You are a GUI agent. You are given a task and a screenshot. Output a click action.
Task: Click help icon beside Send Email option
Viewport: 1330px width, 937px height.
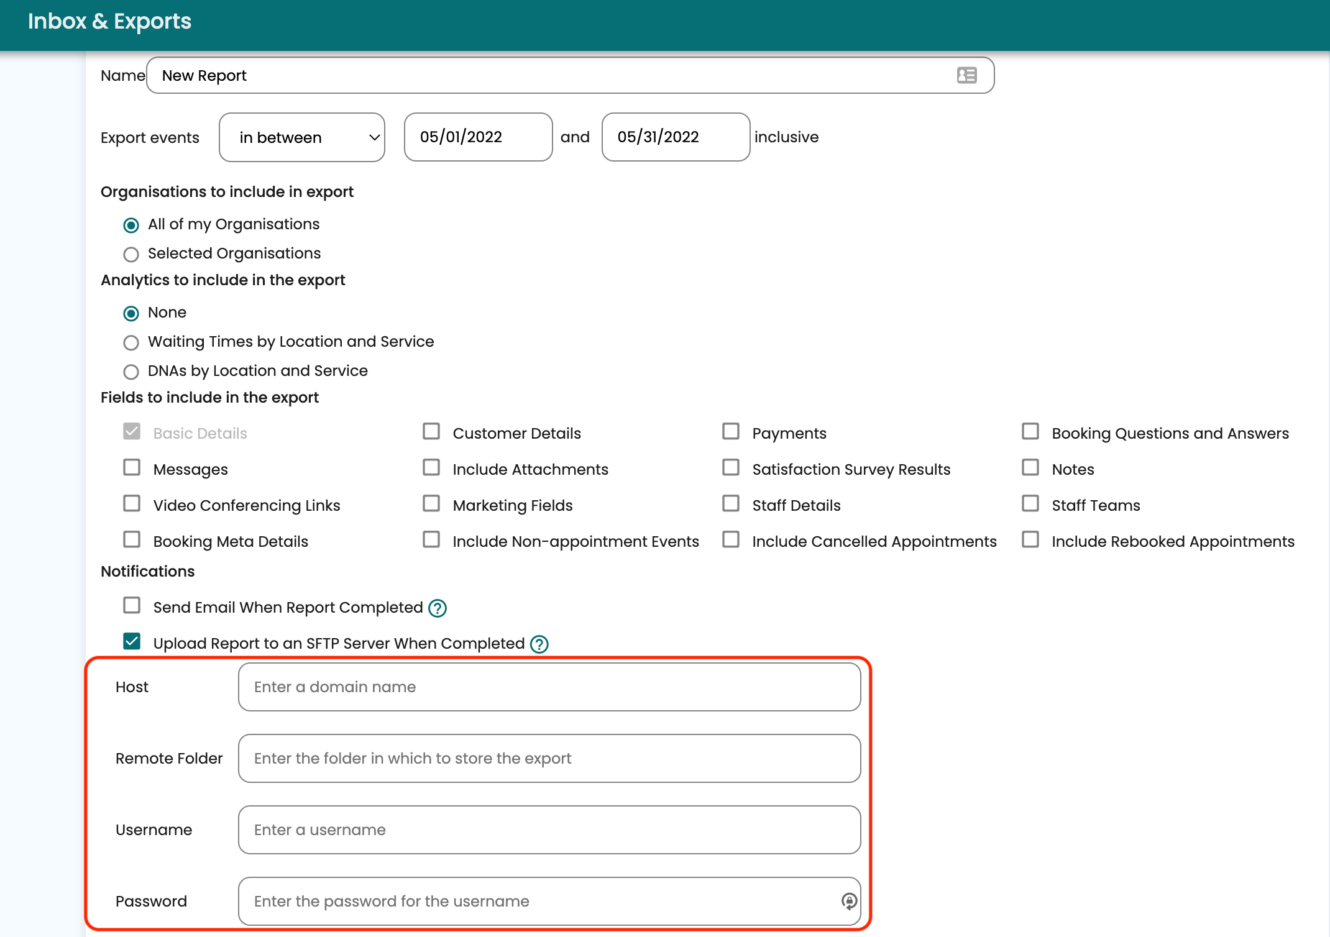click(438, 608)
